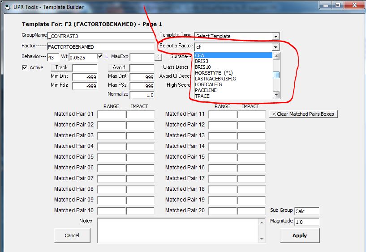The width and height of the screenshot is (366, 252).
Task: Click the Min Dist field
Action: [85, 77]
